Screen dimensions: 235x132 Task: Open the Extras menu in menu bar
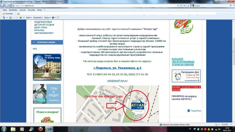(40, 10)
